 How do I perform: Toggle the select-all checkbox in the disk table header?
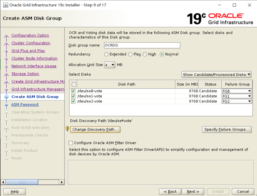[x=74, y=84]
